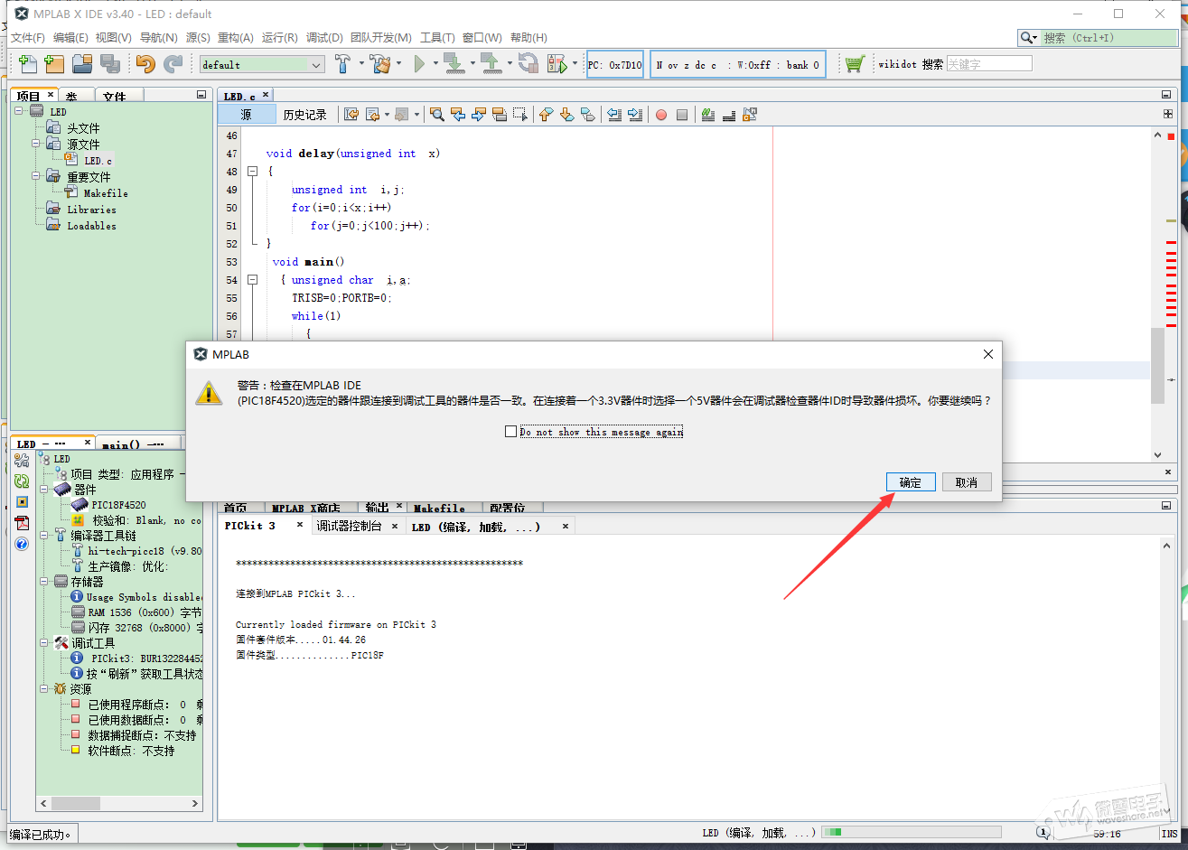Image resolution: width=1188 pixels, height=850 pixels.
Task: Close the LED.c editor tab
Action: 266,95
